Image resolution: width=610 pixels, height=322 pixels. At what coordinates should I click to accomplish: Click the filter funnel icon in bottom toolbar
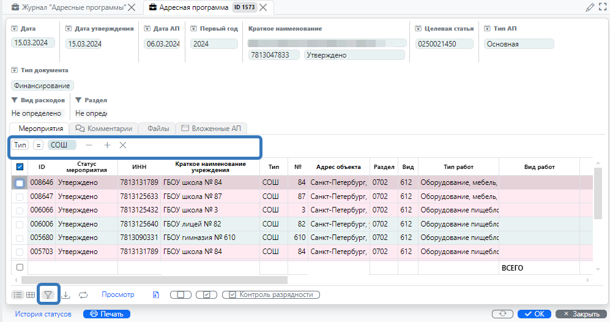[x=48, y=294]
